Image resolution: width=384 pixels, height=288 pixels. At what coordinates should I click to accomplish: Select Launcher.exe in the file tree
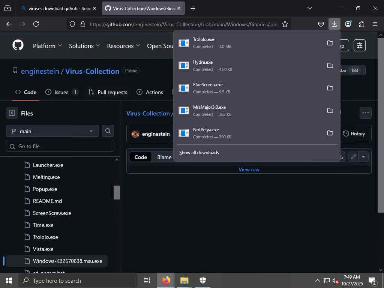(x=48, y=165)
